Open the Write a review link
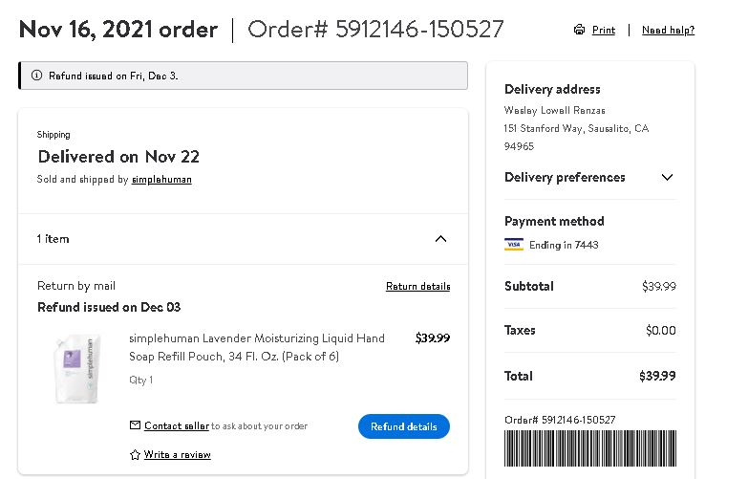The width and height of the screenshot is (748, 479). (177, 455)
